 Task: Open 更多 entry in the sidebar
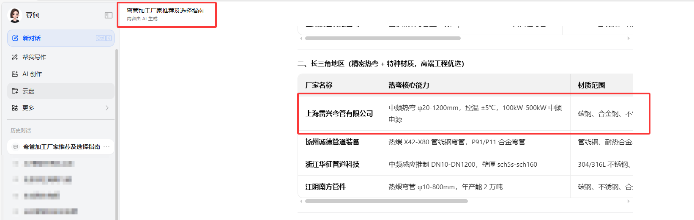61,108
